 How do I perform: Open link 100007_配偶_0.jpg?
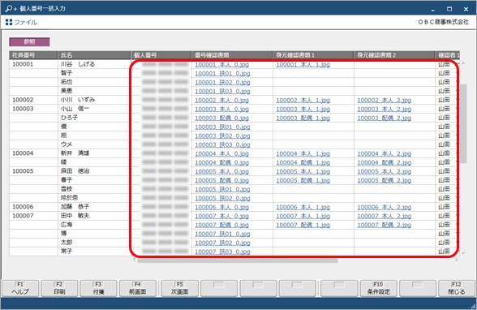pos(221,225)
